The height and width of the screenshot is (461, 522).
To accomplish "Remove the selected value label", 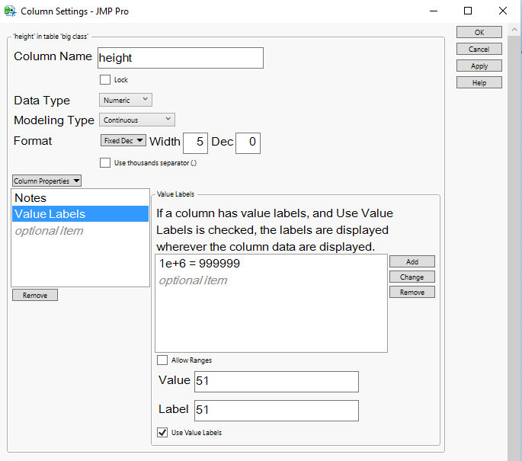I will click(412, 293).
